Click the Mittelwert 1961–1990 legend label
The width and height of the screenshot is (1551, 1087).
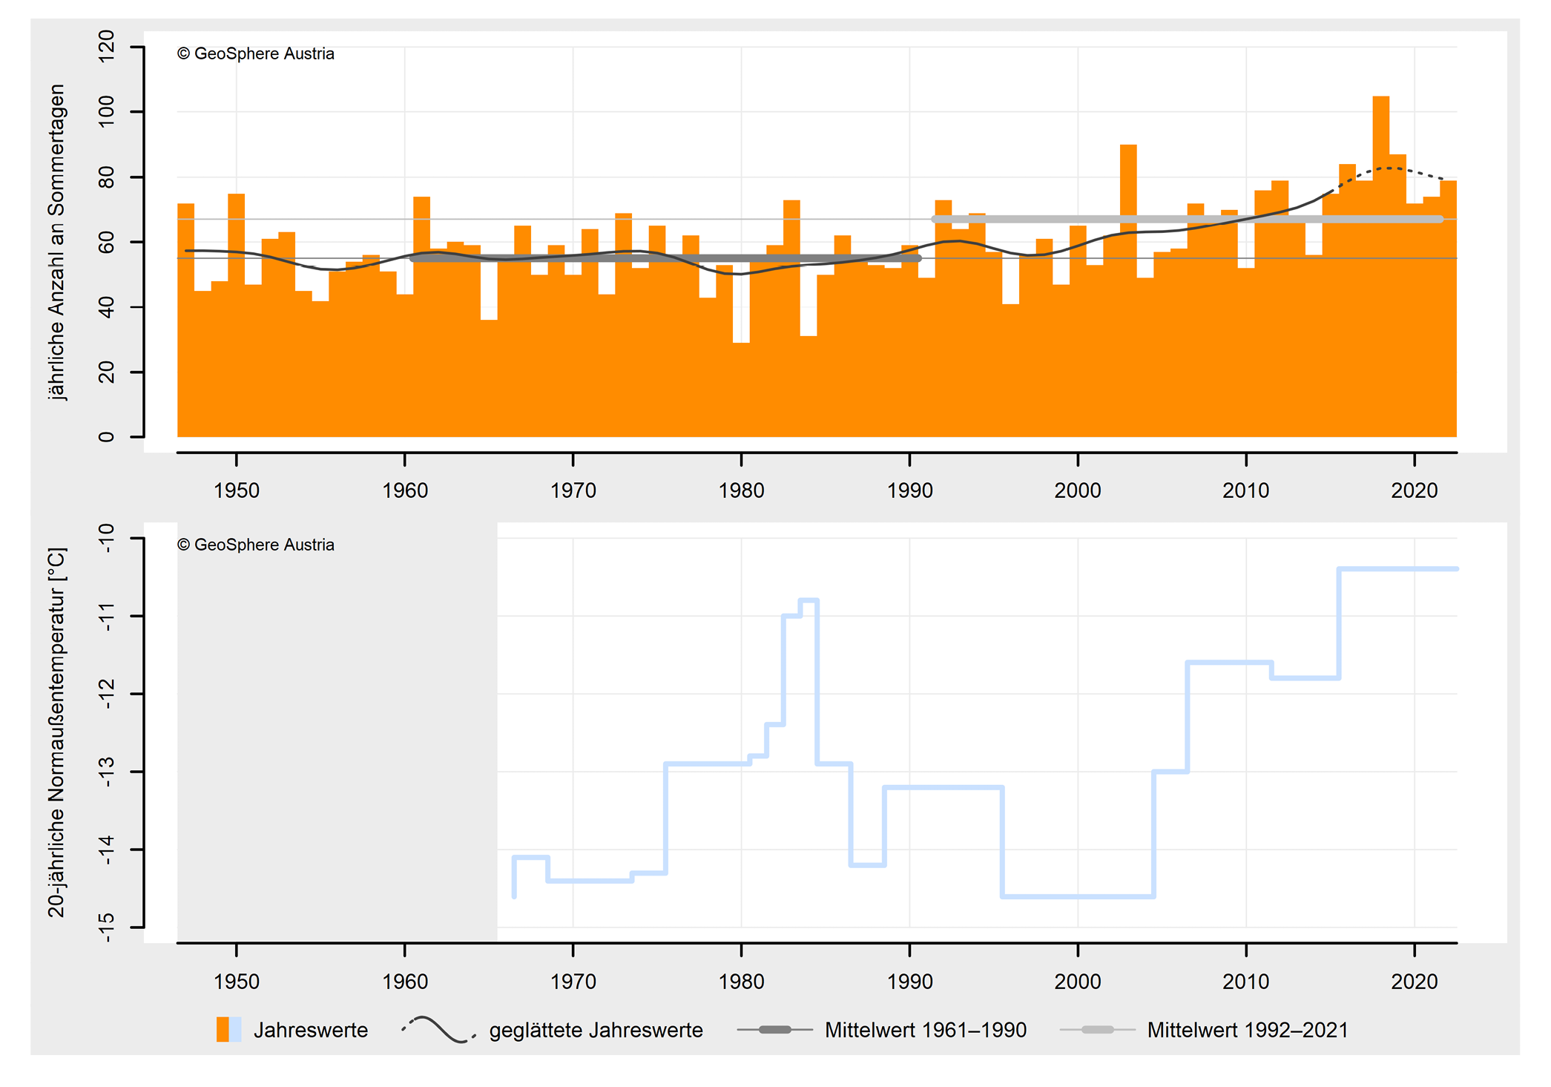point(925,1030)
